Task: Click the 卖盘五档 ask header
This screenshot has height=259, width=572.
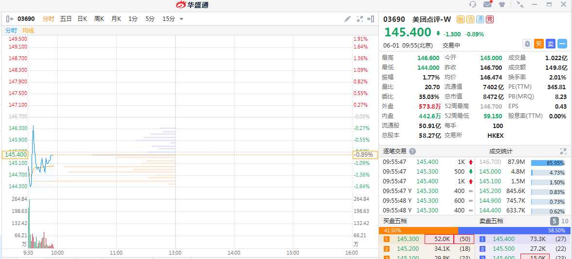Action: (x=491, y=221)
